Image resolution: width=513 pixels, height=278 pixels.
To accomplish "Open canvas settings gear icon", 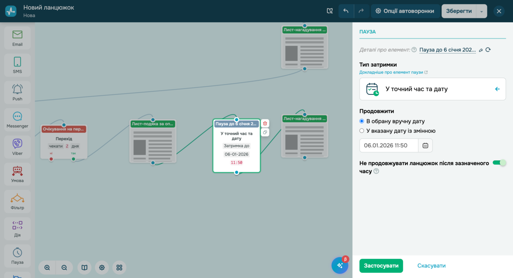I will point(102,268).
